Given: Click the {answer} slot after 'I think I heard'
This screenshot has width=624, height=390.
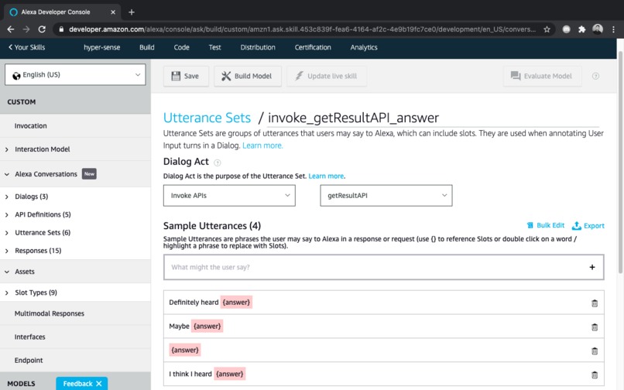Looking at the screenshot, I should (230, 374).
